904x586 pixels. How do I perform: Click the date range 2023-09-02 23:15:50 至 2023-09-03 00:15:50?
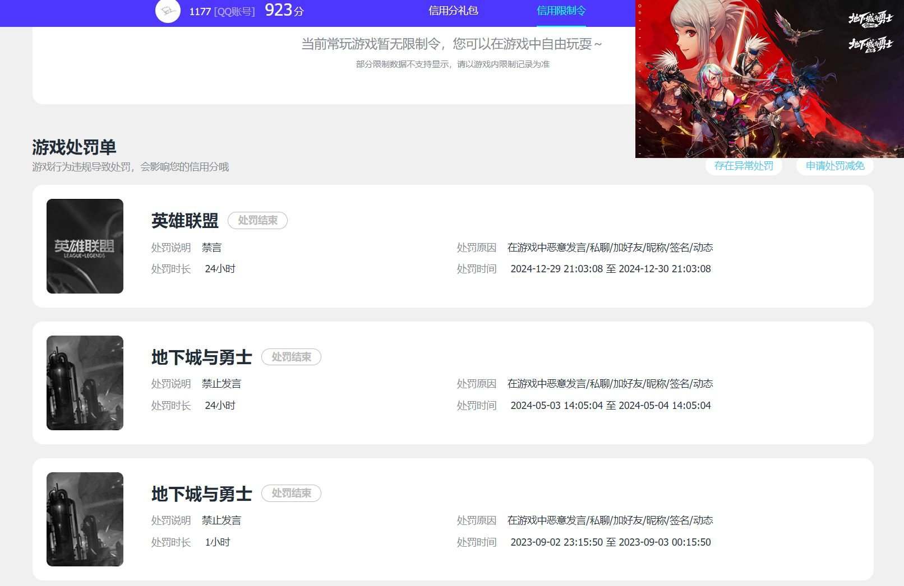tap(611, 542)
